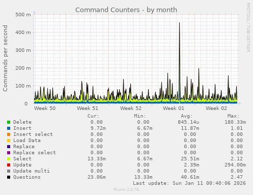Screen dimensions: 253x195
Task: Click the Week 50 axis label
Action: [x=45, y=108]
